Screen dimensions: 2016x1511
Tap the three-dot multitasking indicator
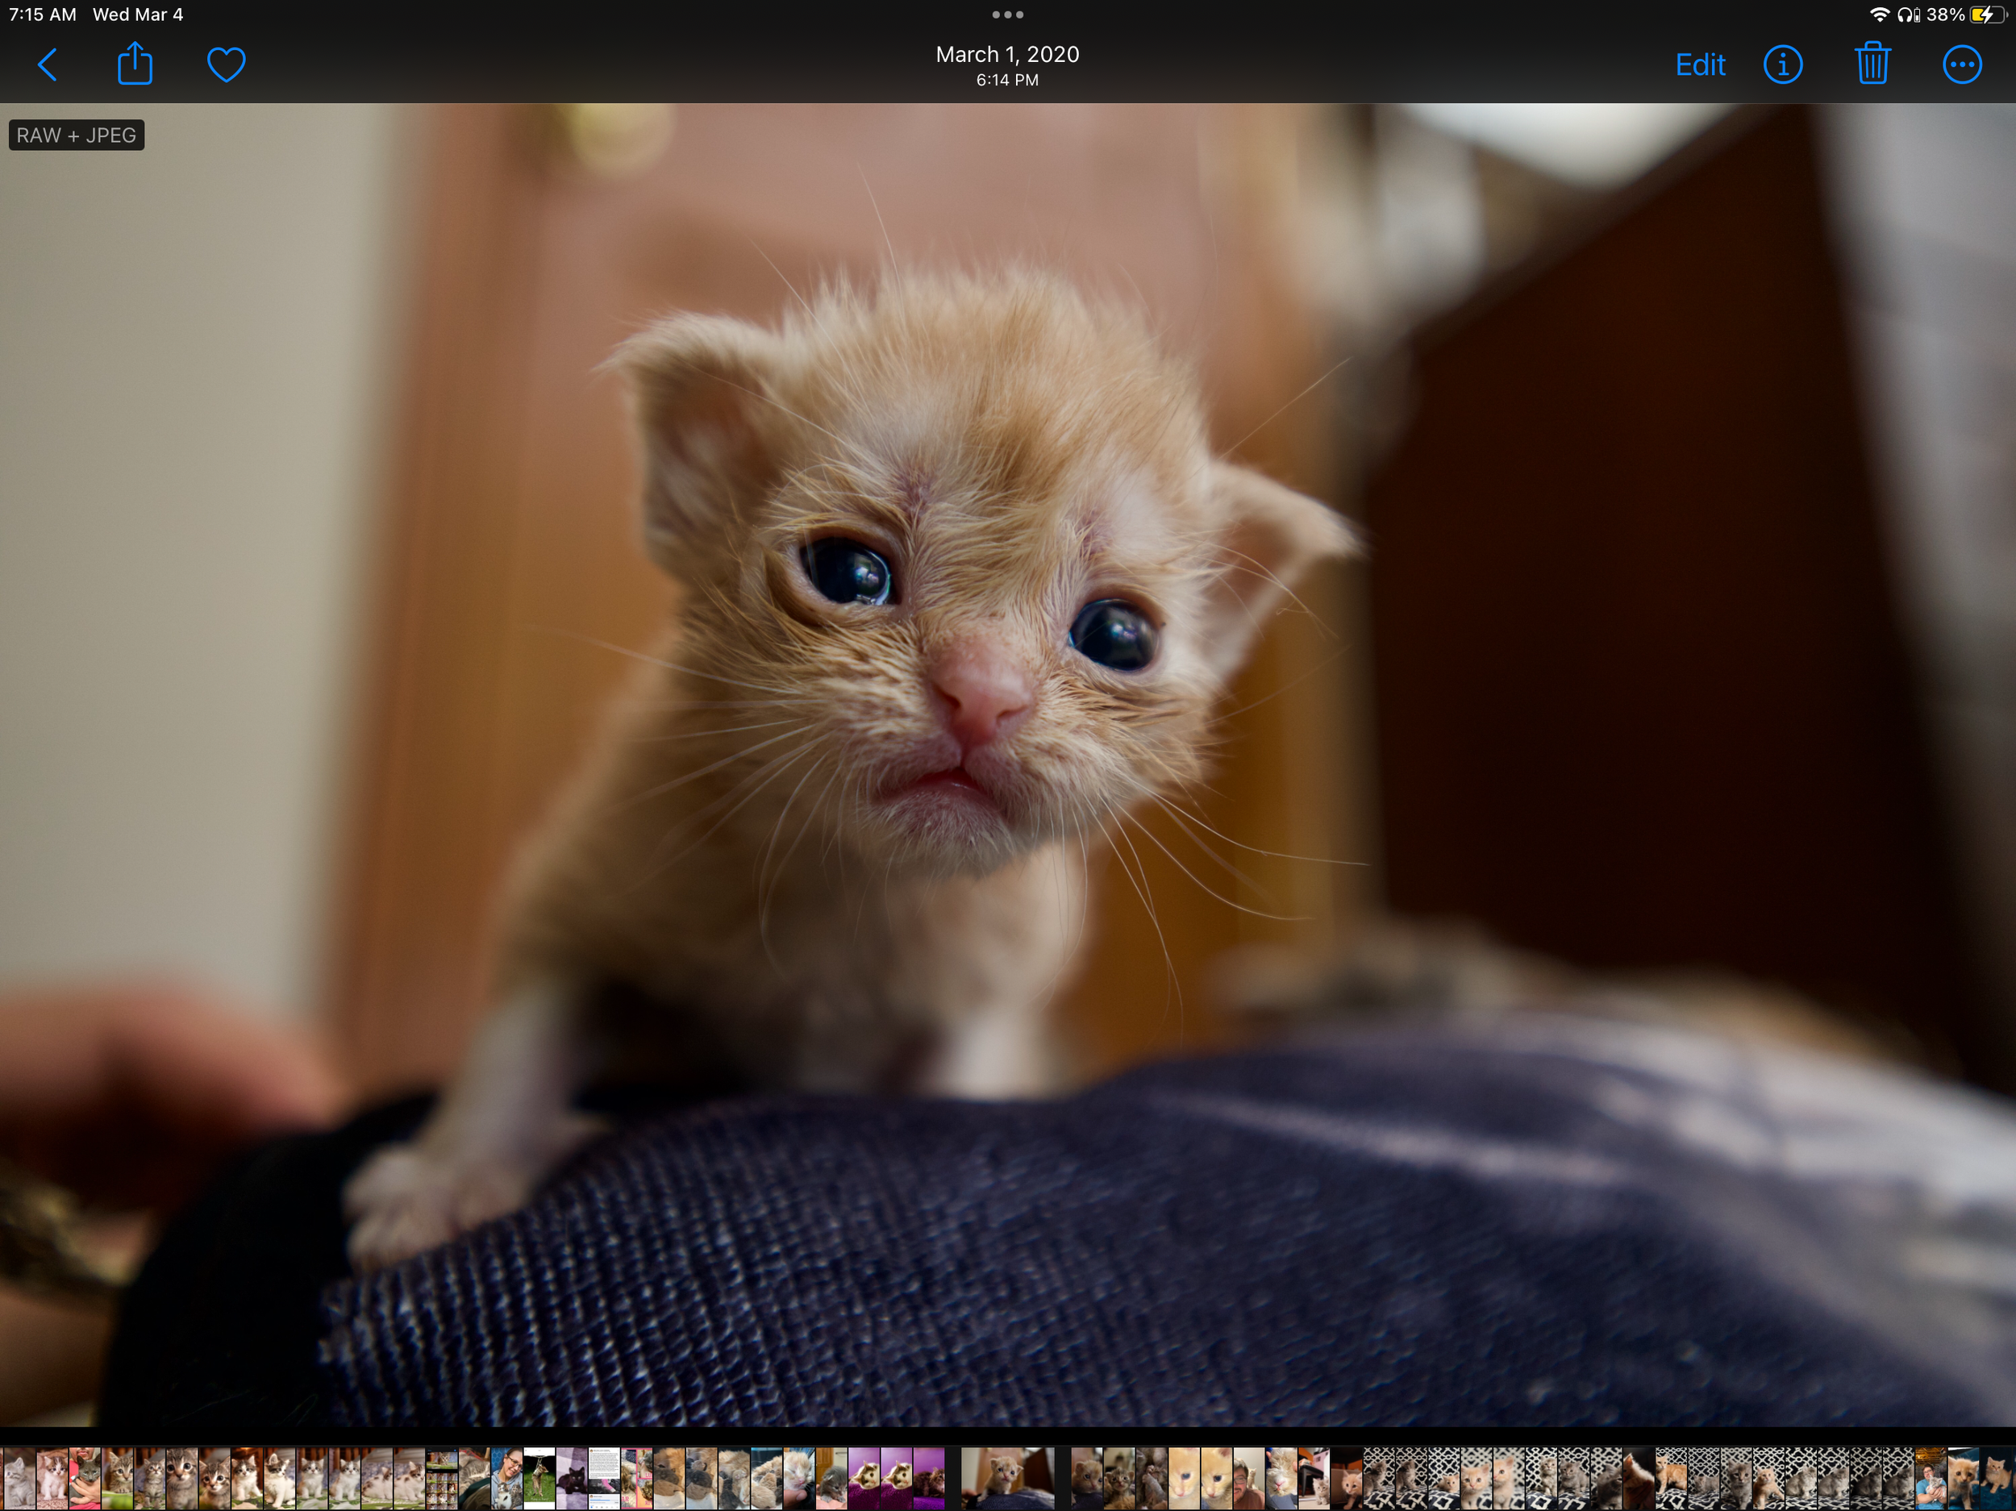click(x=1007, y=15)
